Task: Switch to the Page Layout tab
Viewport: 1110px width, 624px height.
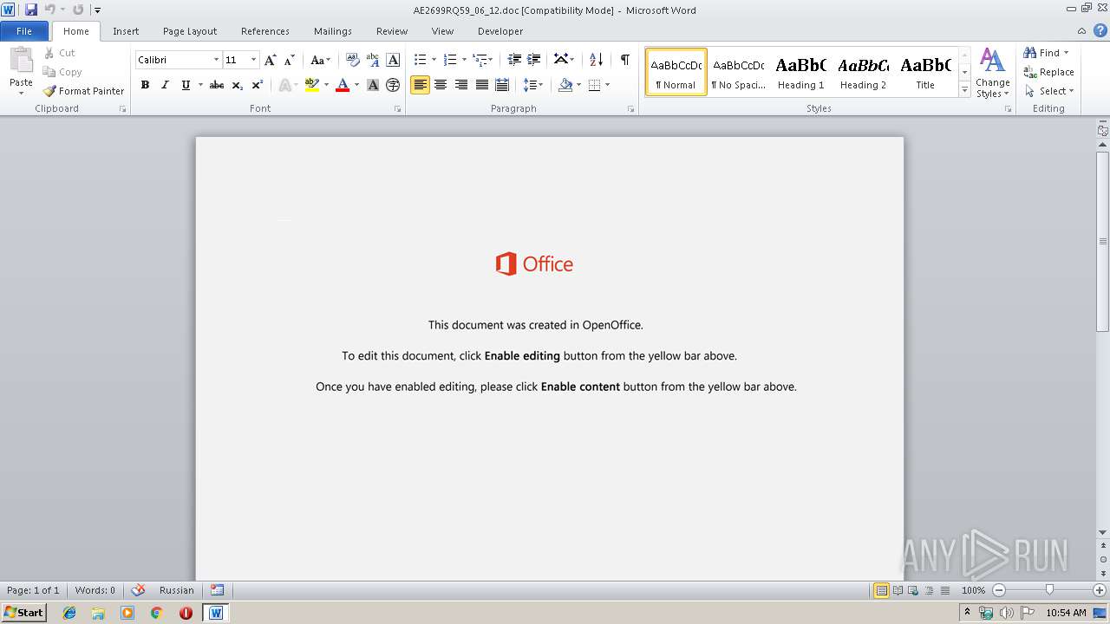Action: click(190, 31)
